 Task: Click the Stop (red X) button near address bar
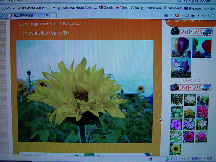pos(190,1)
